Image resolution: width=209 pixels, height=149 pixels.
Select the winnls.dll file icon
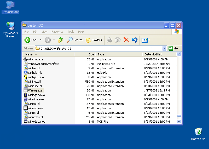pyautogui.click(x=26, y=113)
